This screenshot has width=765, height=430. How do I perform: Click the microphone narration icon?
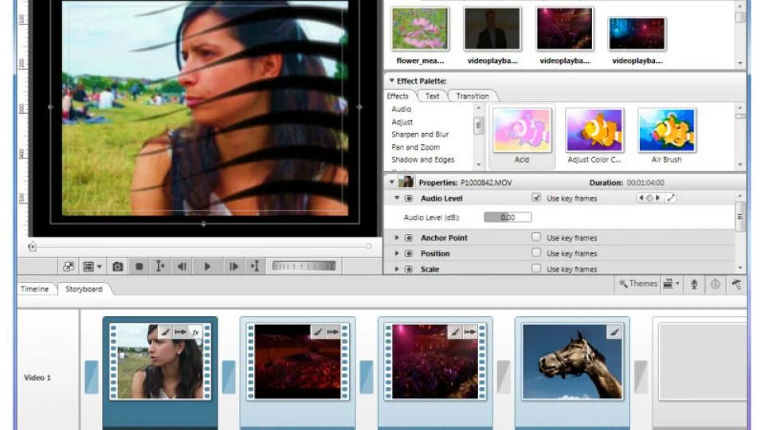pyautogui.click(x=694, y=284)
